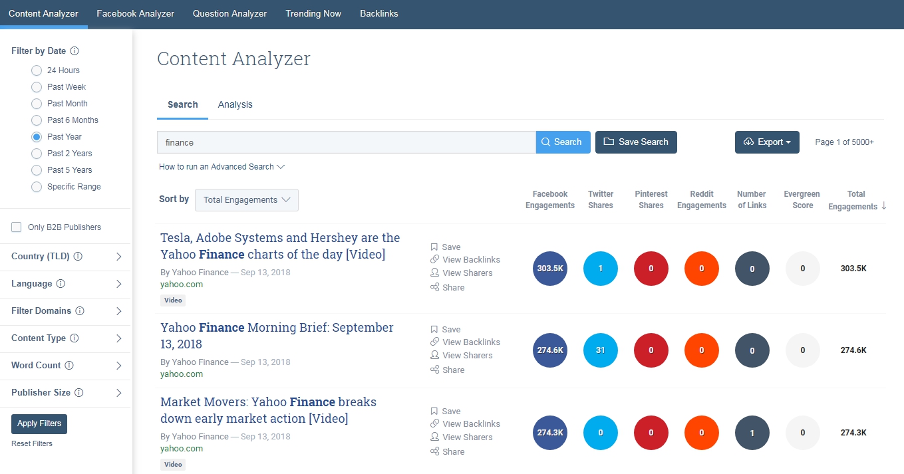Click the blue Search button

[563, 142]
